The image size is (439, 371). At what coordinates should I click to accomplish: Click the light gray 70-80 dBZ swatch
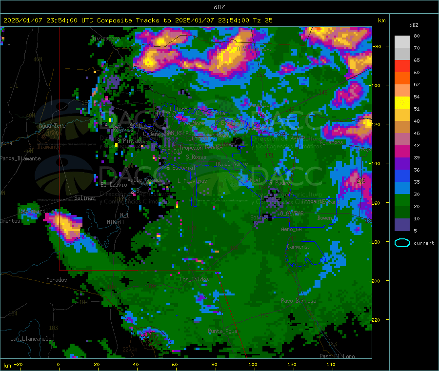pyautogui.click(x=402, y=42)
